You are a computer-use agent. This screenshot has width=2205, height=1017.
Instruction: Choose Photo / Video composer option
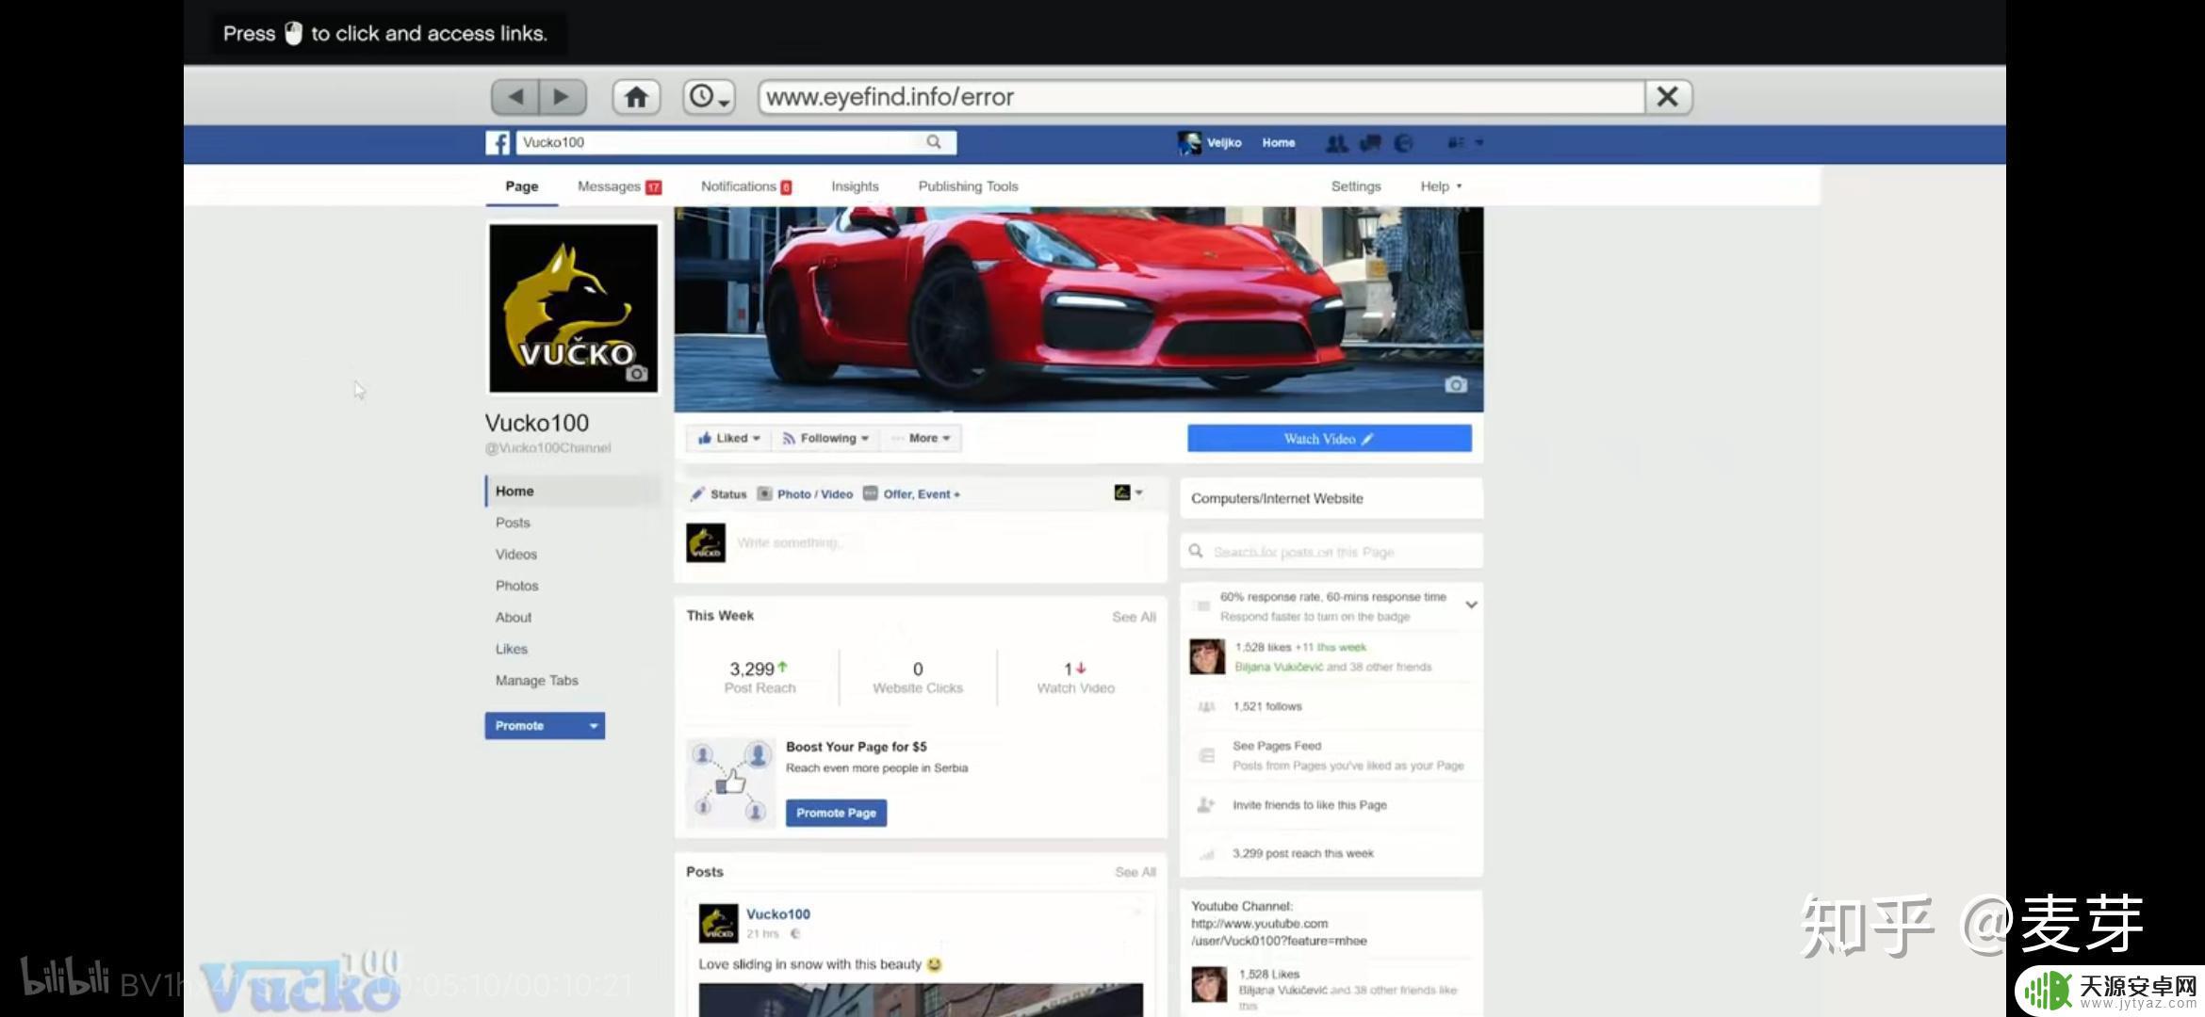tap(806, 494)
